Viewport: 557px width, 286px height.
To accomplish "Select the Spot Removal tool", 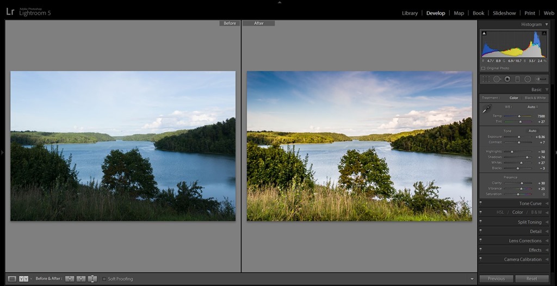I will 496,79.
